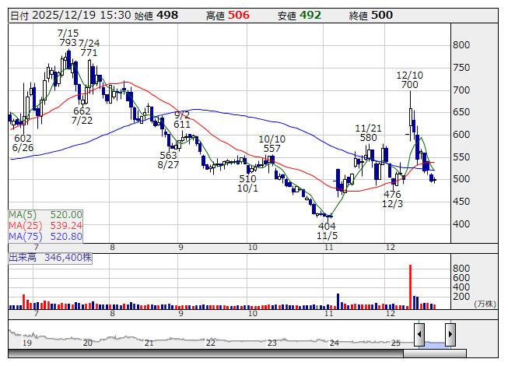Click the 7/24 771 price label
The width and height of the screenshot is (508, 366).
pos(89,48)
